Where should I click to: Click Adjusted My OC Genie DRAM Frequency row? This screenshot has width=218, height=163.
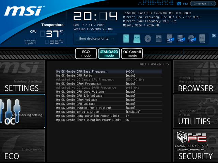(109, 88)
